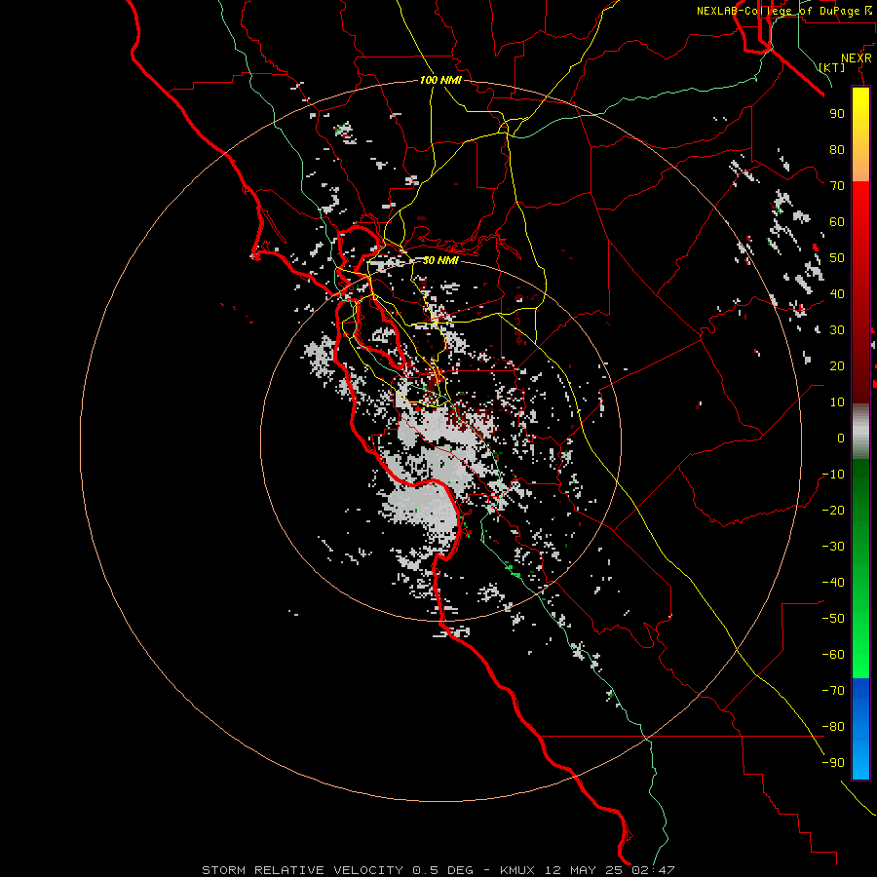Click the 90 value on velocity scale

coord(837,114)
